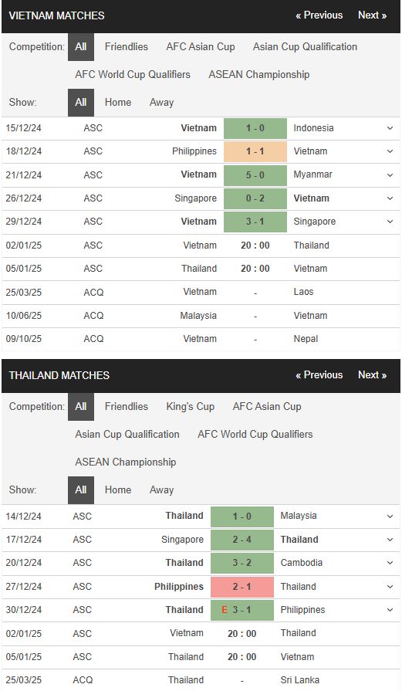This screenshot has height=691, width=402.
Task: Select All in Thailand Show filter
Action: click(80, 490)
